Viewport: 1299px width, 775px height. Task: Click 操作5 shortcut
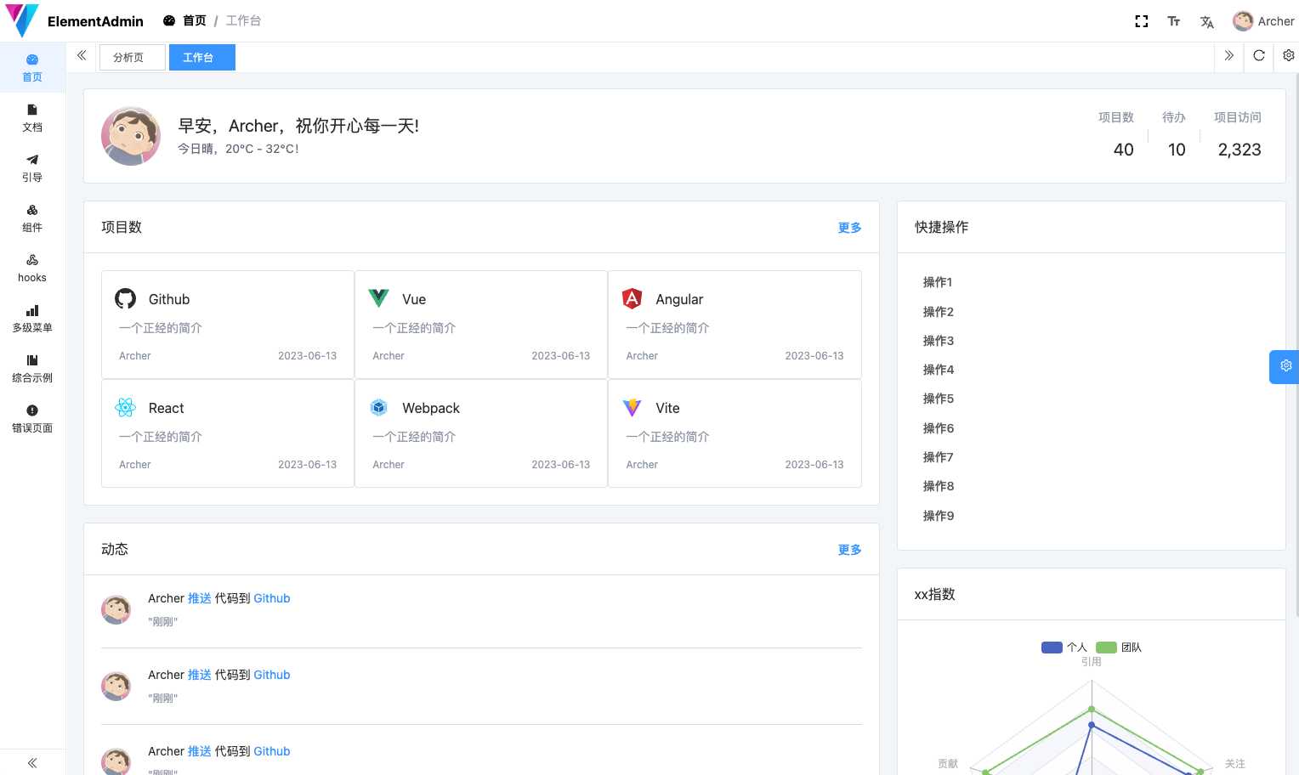tap(939, 399)
